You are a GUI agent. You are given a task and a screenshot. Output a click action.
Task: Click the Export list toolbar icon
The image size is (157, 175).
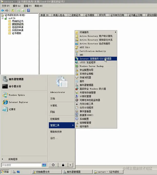tap(23, 11)
